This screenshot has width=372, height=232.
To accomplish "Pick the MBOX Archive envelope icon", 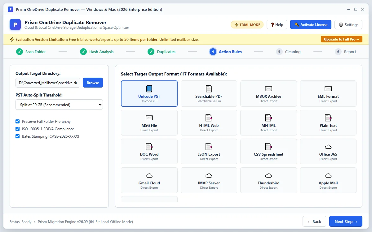I will click(268, 89).
